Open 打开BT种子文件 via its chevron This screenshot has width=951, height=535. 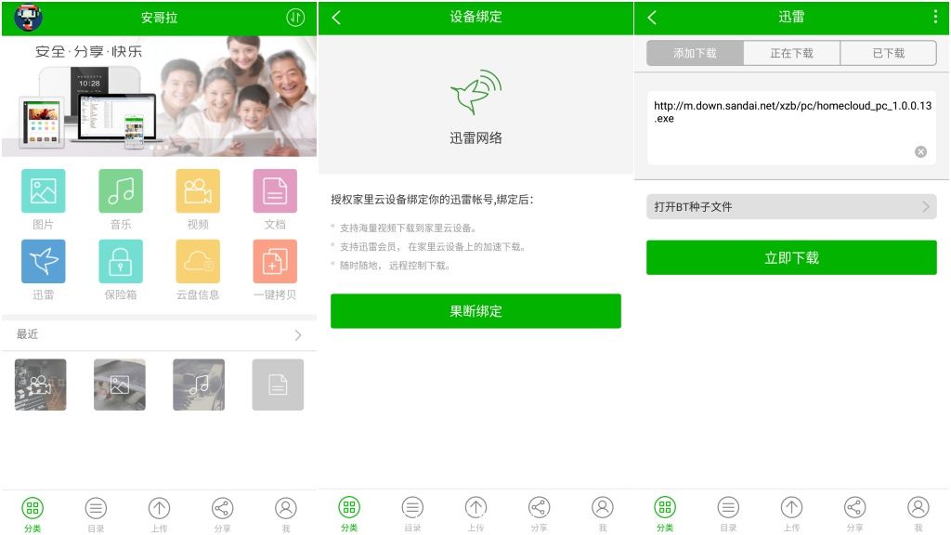pos(925,206)
